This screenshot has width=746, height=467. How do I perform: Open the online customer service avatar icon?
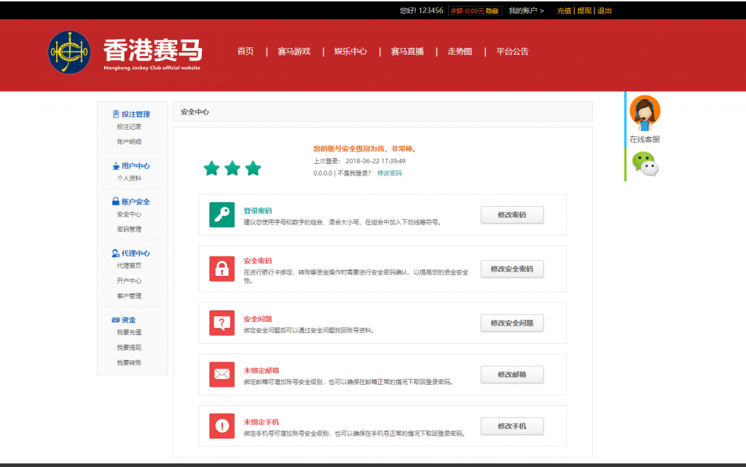click(645, 111)
